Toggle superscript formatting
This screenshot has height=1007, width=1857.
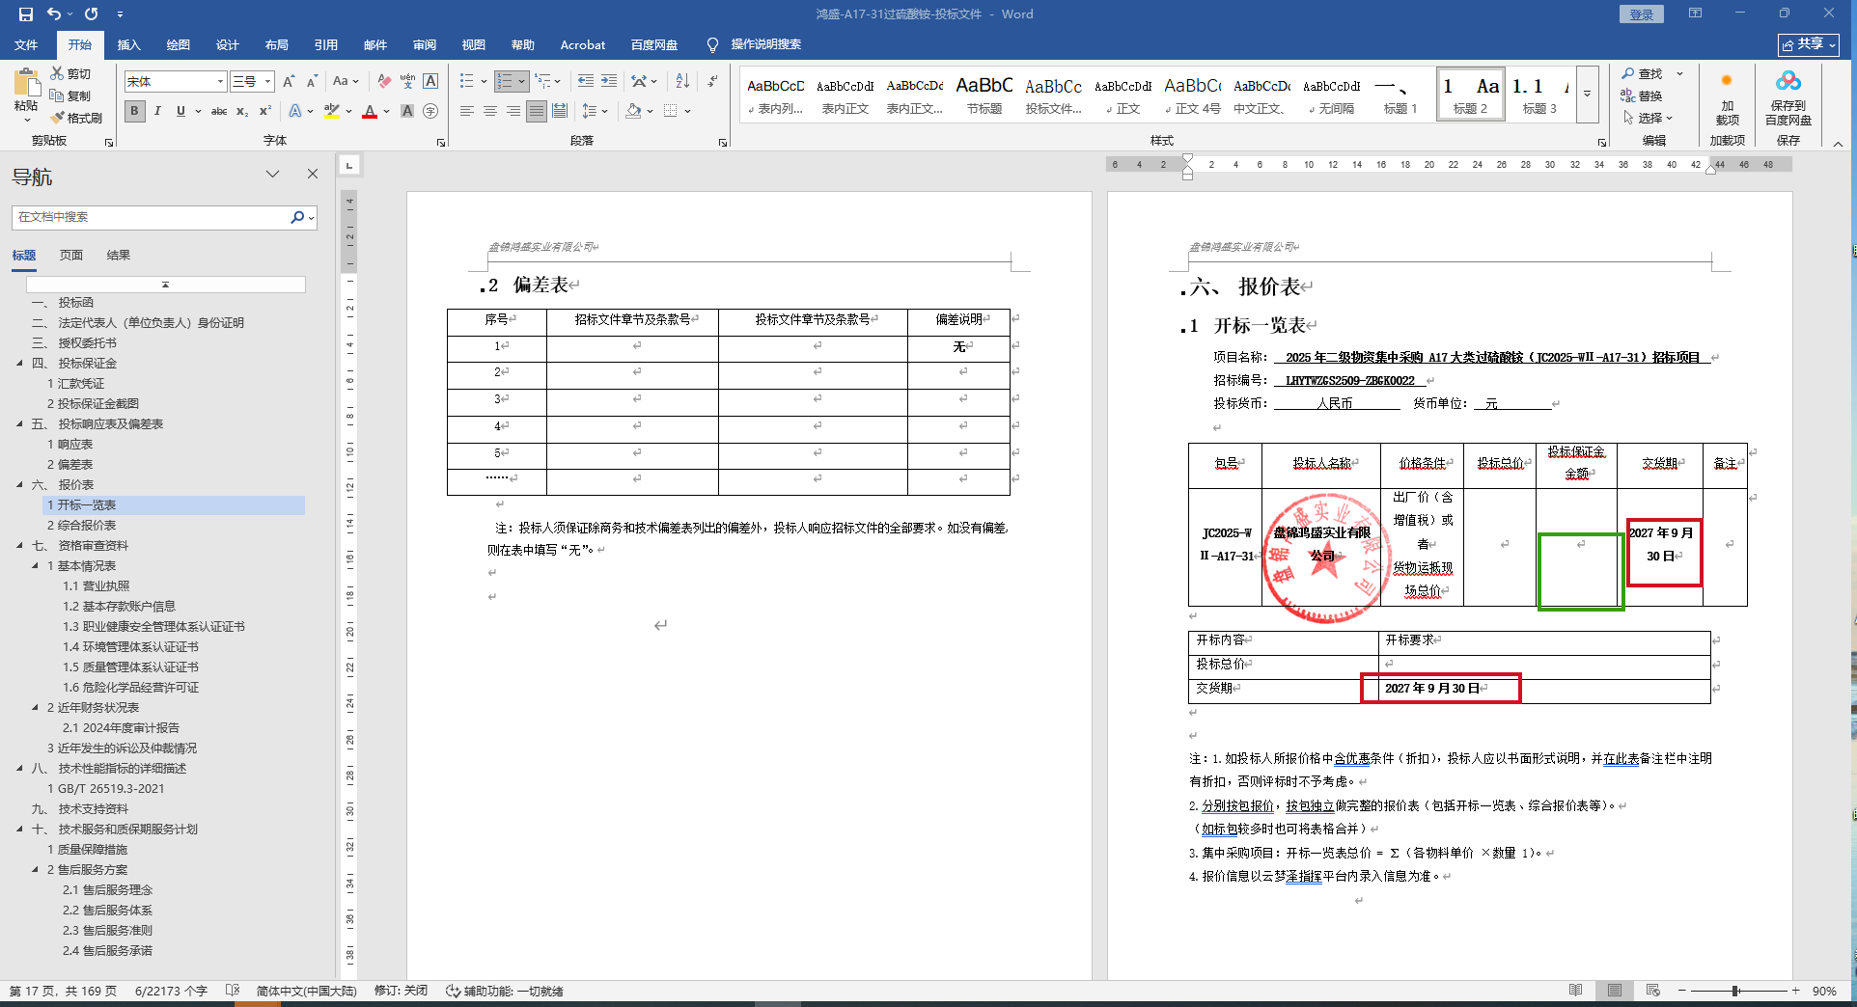[x=265, y=111]
